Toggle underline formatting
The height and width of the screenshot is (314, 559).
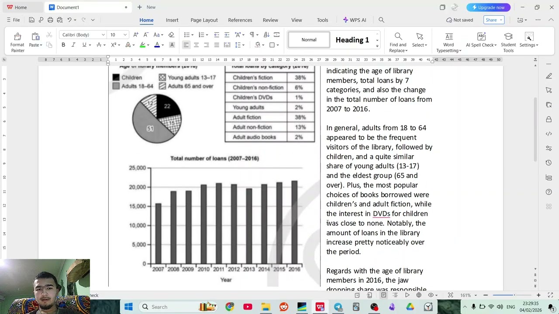[x=84, y=45]
